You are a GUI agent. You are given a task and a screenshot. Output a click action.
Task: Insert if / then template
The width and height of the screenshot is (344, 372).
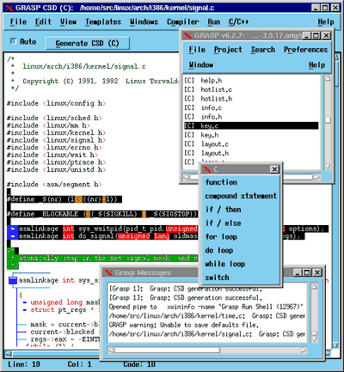pos(223,210)
